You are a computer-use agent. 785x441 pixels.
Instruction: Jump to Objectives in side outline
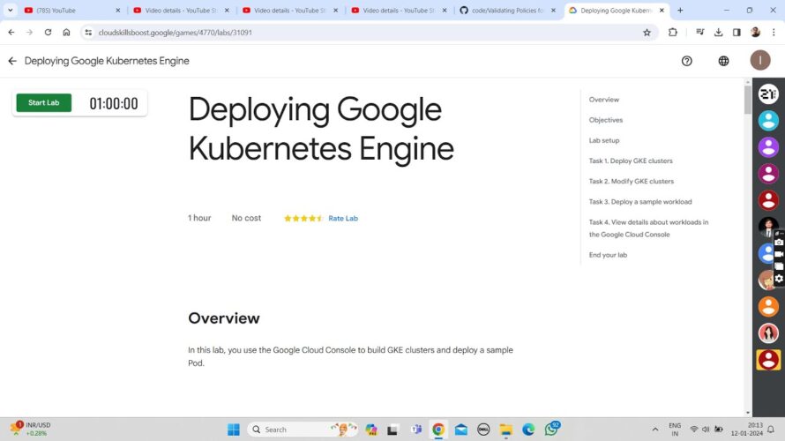click(x=606, y=120)
